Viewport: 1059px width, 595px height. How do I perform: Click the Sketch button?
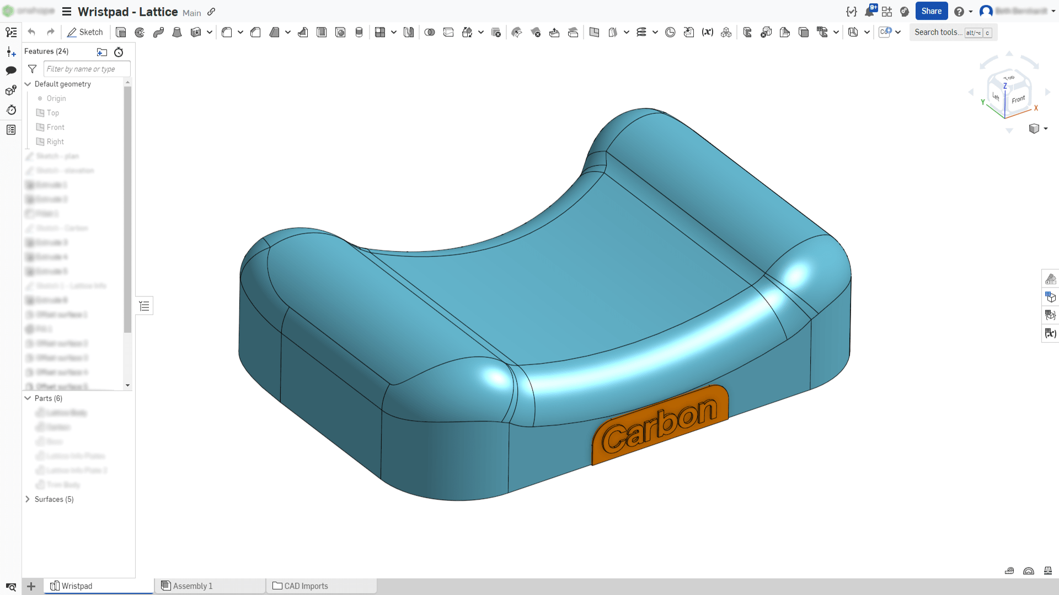pyautogui.click(x=85, y=33)
